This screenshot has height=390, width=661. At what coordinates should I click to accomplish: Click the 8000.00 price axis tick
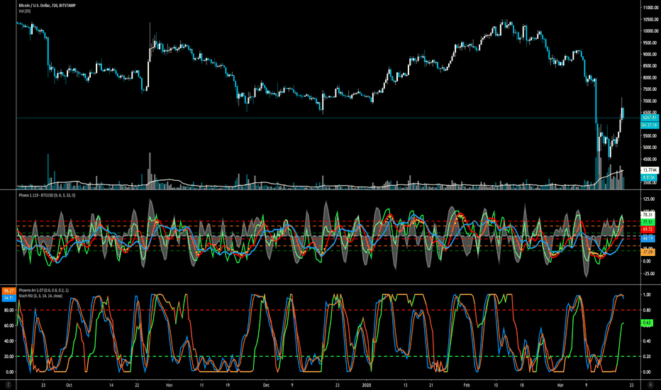click(650, 77)
